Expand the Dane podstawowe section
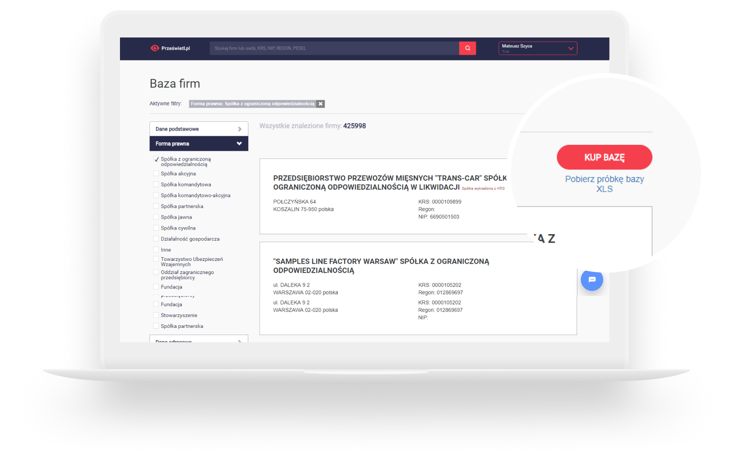 click(x=199, y=129)
